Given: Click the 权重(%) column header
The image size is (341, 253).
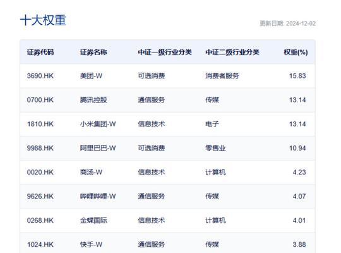Looking at the screenshot, I should pos(296,52).
